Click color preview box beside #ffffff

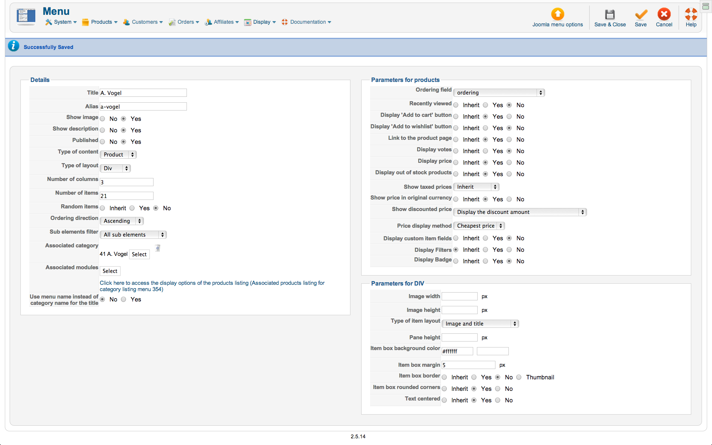492,351
